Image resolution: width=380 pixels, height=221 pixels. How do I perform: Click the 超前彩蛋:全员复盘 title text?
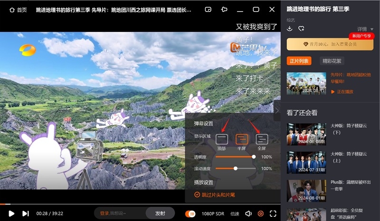347,213
